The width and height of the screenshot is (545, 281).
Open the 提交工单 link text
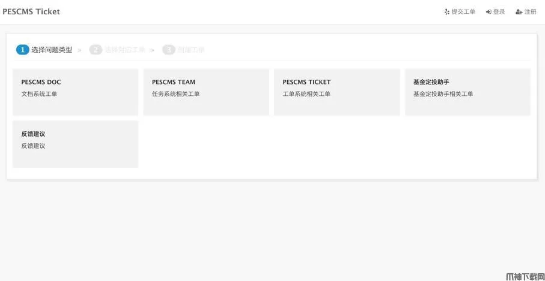(463, 12)
